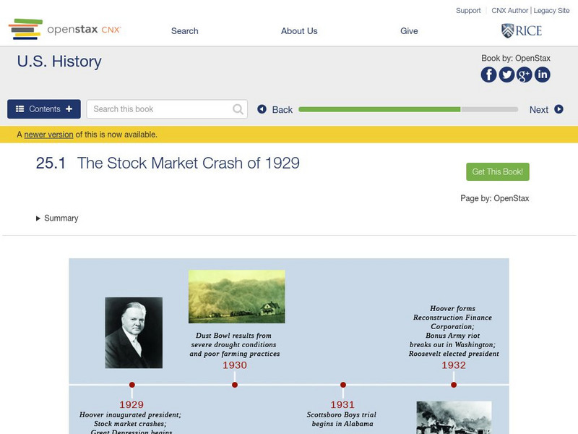This screenshot has height=434, width=578.
Task: Open the Search menu item
Action: [184, 31]
